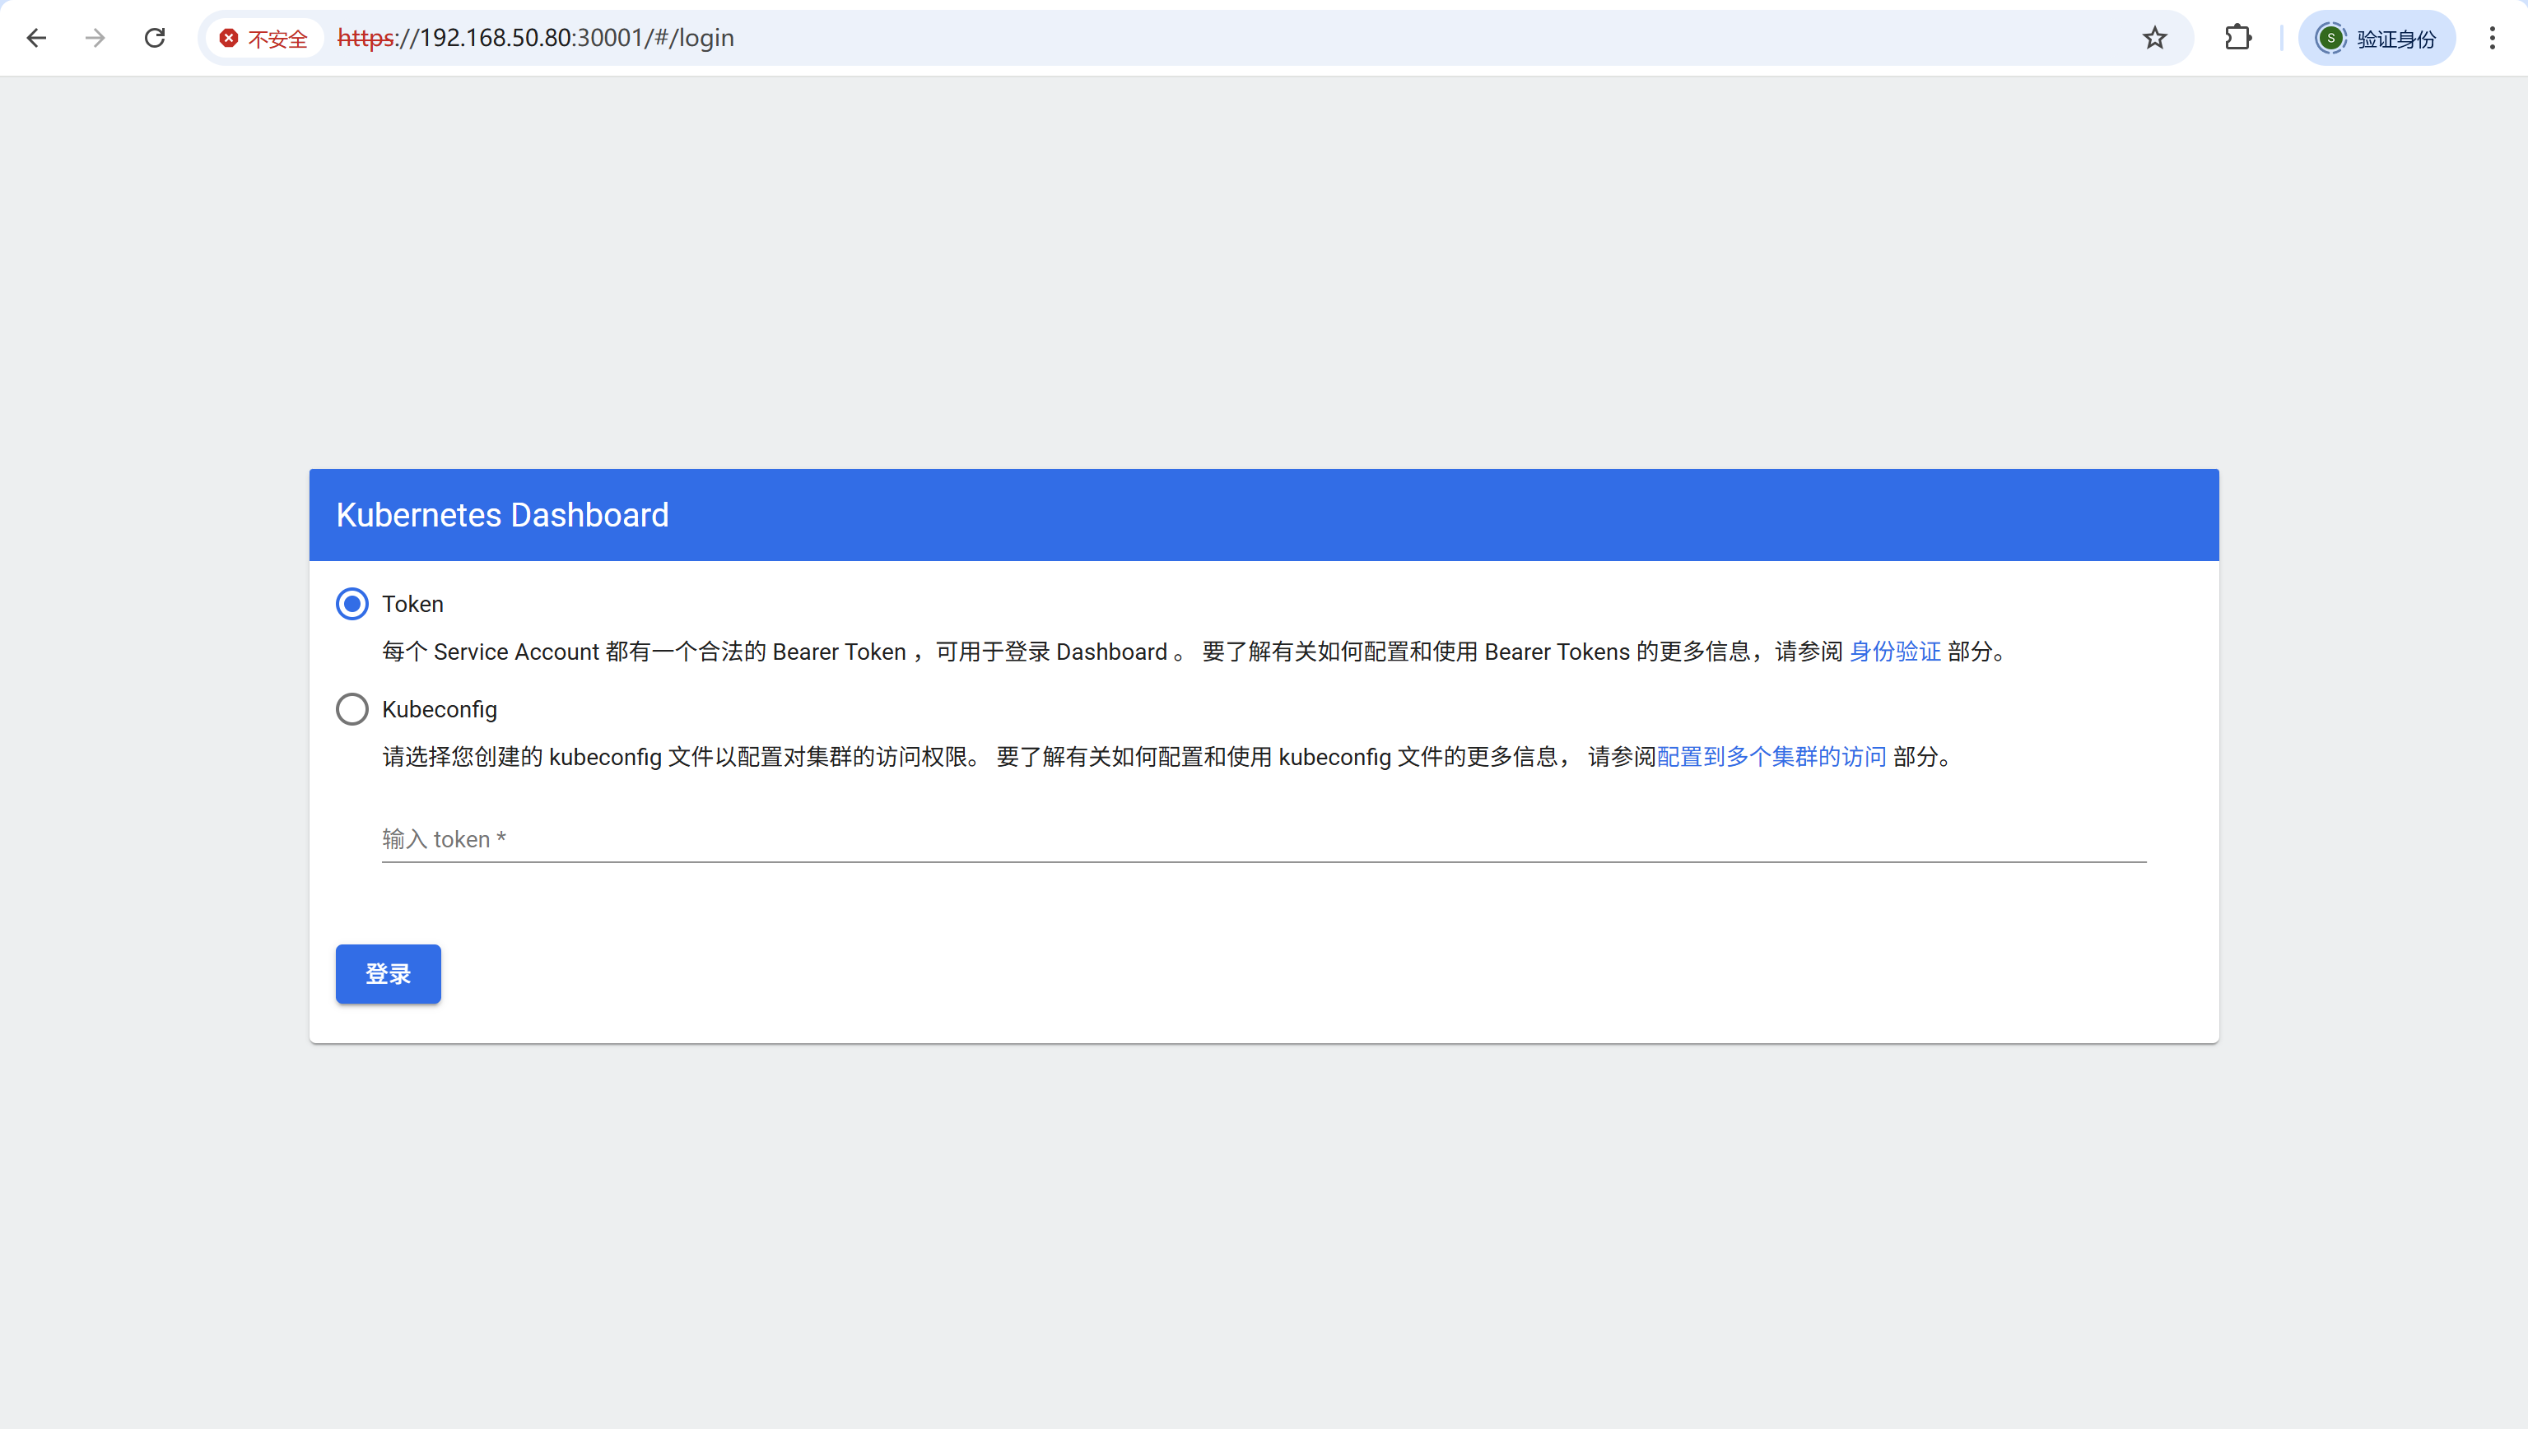Screen dimensions: 2528x1429
Task: Click the URL address bar text
Action: 536,39
